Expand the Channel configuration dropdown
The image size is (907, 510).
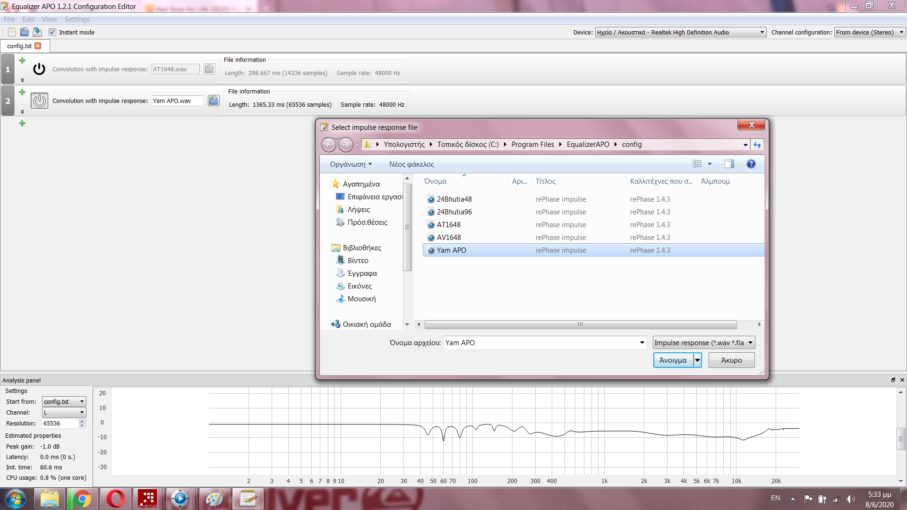869,32
